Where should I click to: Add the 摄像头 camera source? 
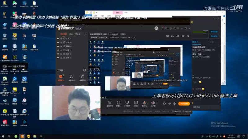coord(118,104)
